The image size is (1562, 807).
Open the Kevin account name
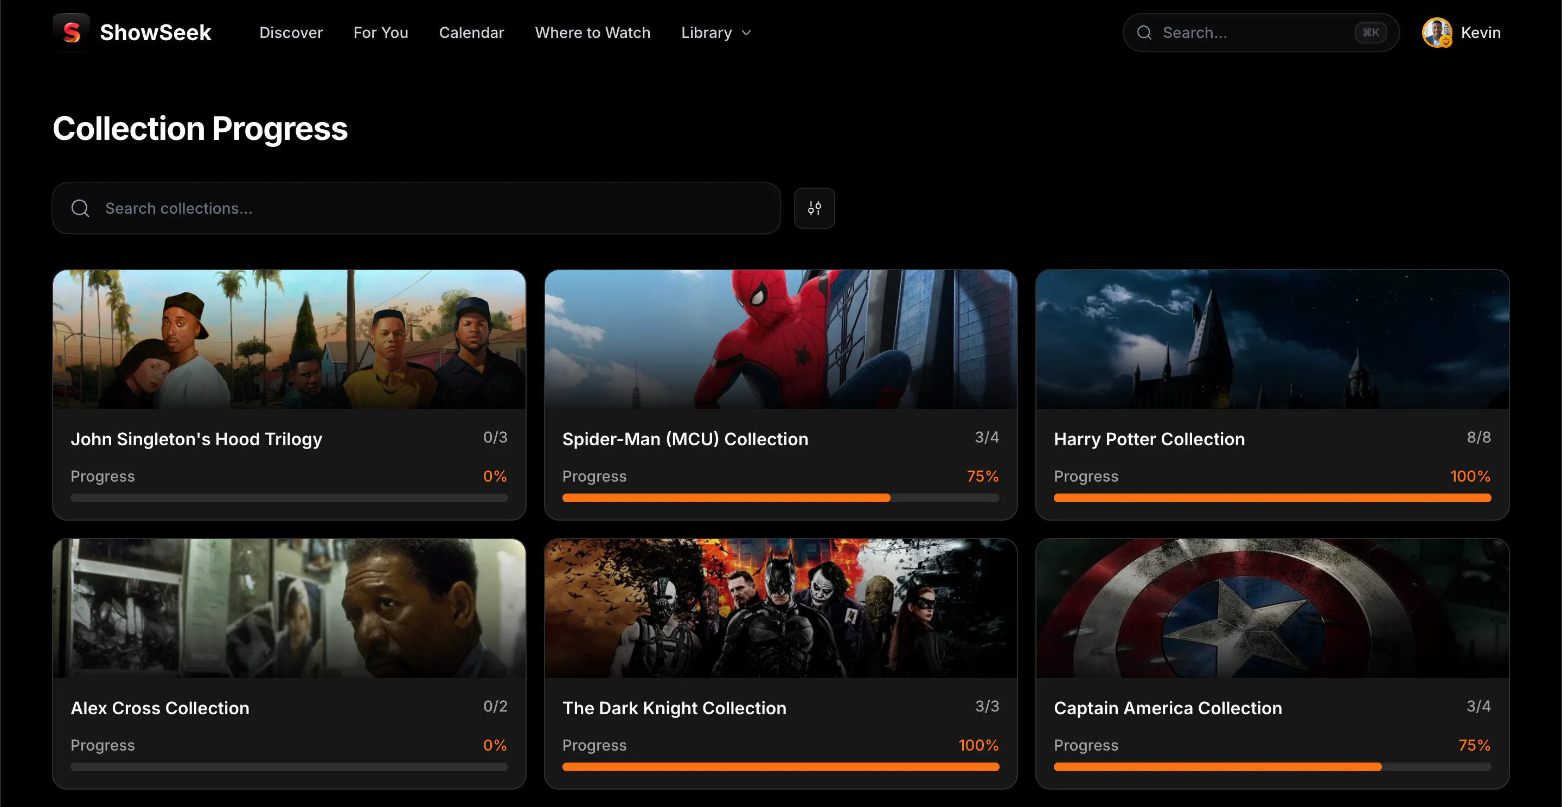(1481, 33)
